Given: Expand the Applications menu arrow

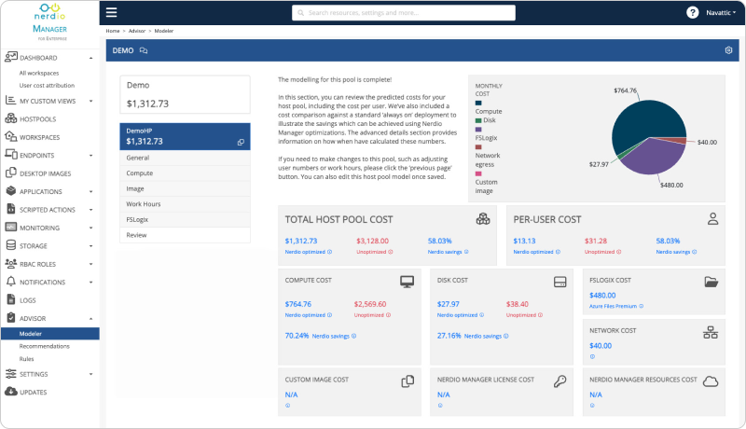Looking at the screenshot, I should click(x=90, y=192).
